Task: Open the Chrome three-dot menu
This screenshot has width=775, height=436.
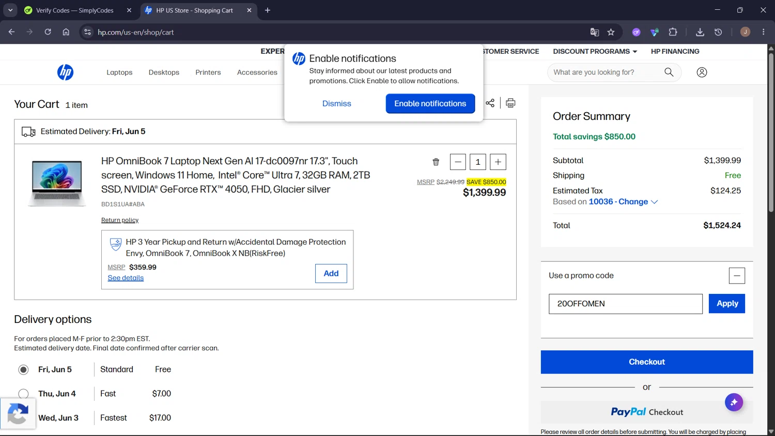Action: (x=764, y=32)
